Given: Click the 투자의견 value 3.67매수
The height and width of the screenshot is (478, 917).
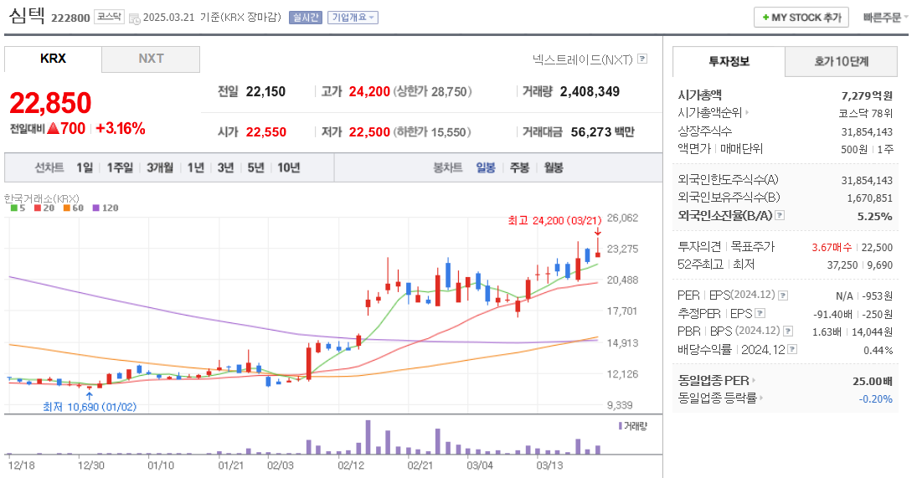Looking at the screenshot, I should [x=831, y=248].
